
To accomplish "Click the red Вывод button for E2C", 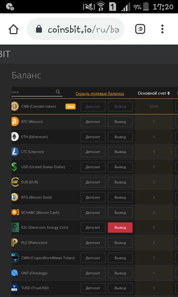I will (x=120, y=228).
